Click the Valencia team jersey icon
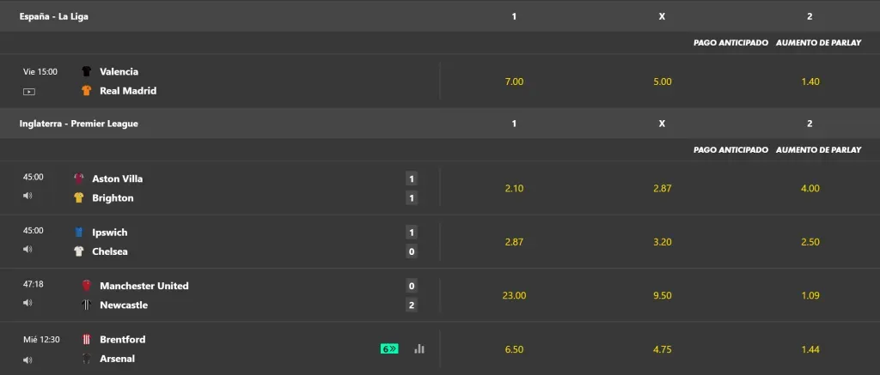This screenshot has height=375, width=880. pyautogui.click(x=87, y=72)
